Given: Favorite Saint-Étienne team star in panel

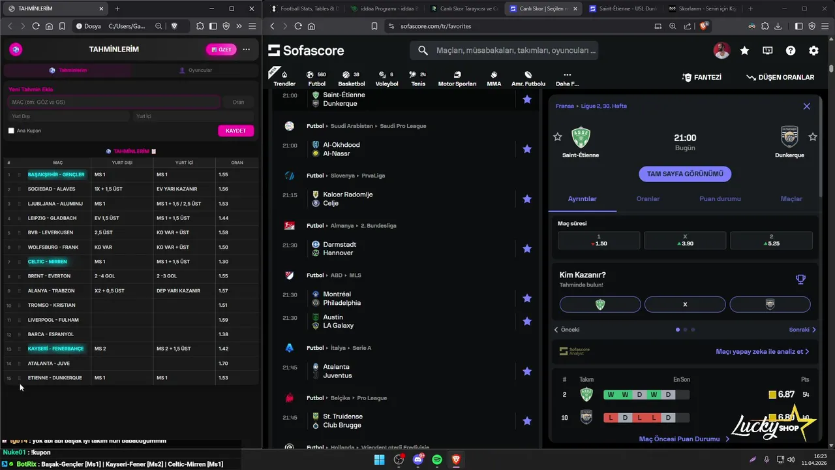Looking at the screenshot, I should [x=558, y=137].
